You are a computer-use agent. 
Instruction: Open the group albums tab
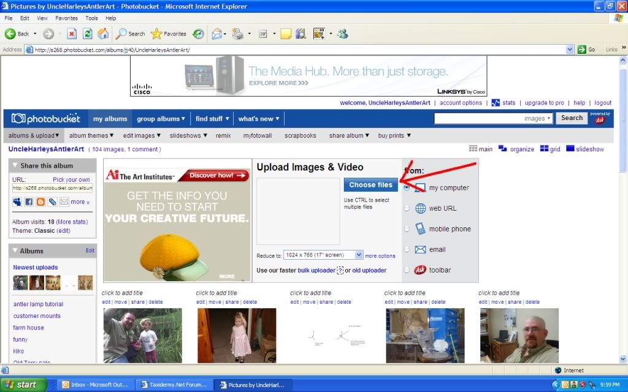coord(161,119)
